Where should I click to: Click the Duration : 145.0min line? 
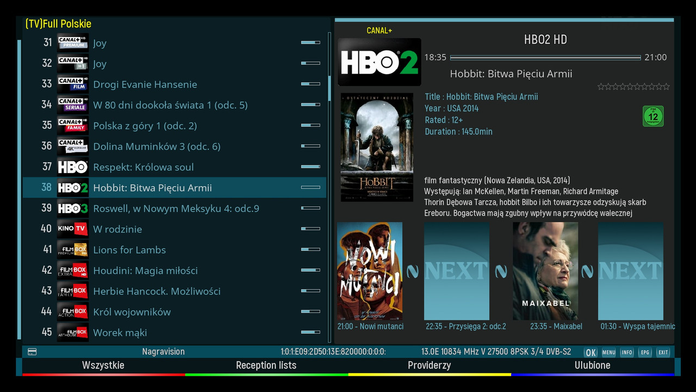[x=458, y=131]
